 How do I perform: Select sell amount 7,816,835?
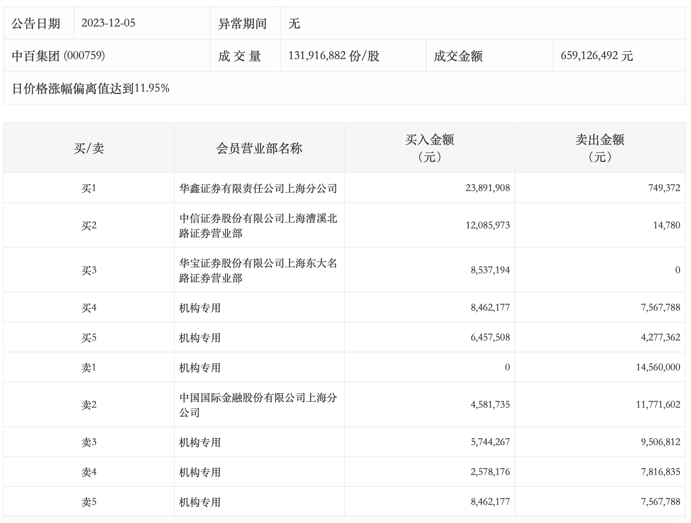pos(661,472)
